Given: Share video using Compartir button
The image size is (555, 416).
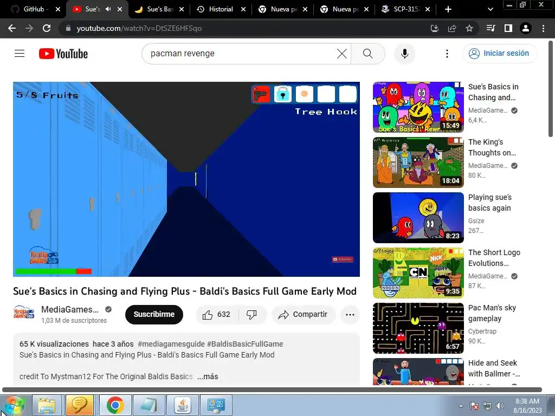Looking at the screenshot, I should (x=303, y=315).
